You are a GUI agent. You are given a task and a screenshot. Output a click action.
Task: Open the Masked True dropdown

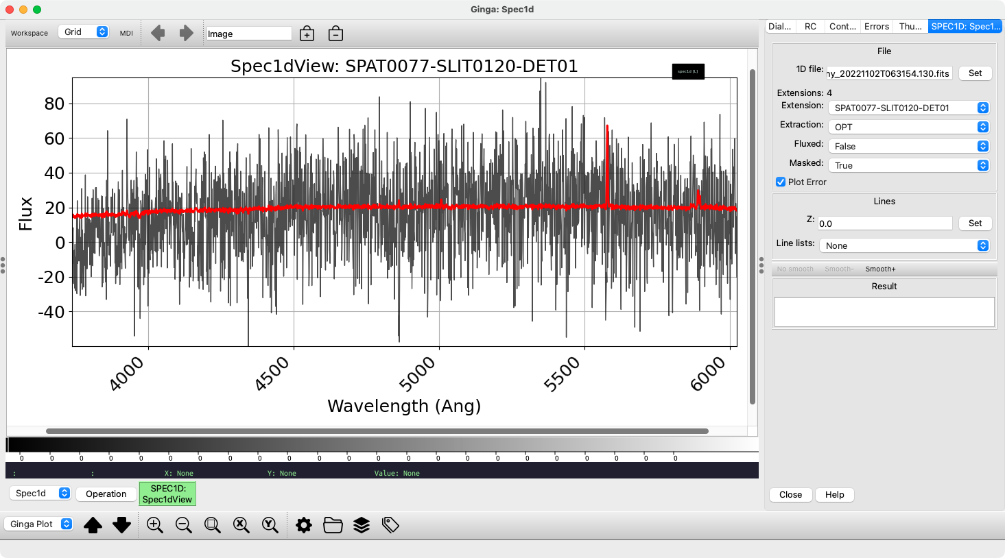(909, 165)
